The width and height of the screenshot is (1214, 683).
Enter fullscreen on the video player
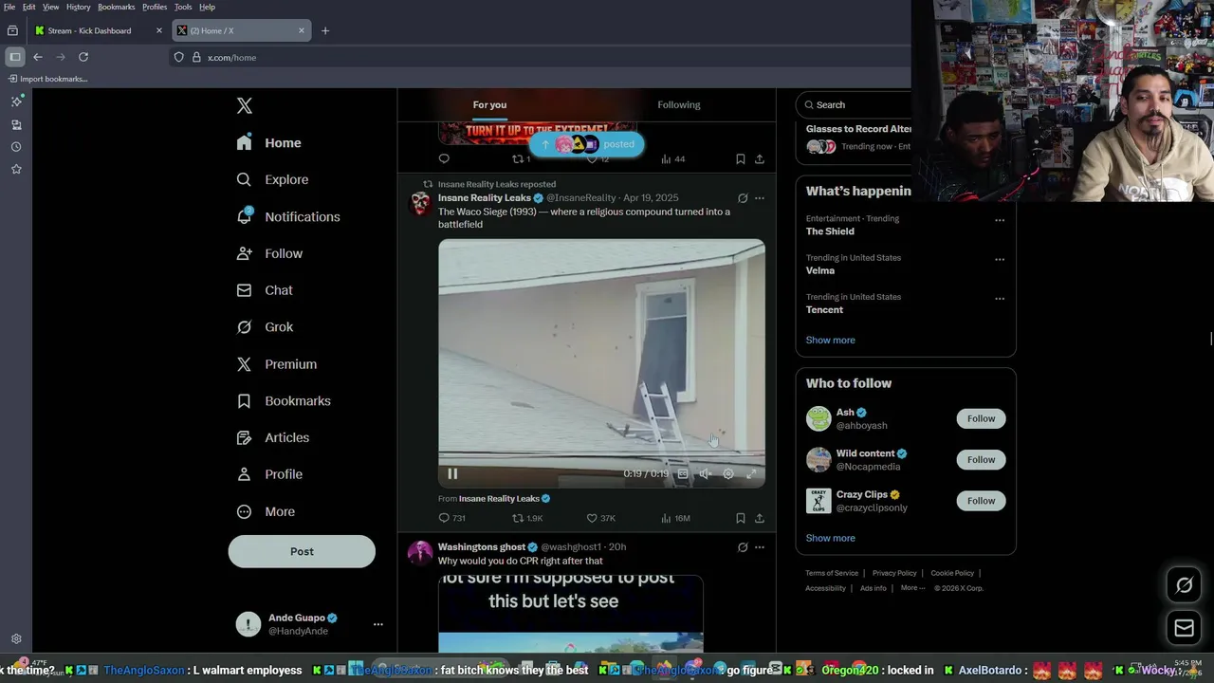[x=751, y=473]
